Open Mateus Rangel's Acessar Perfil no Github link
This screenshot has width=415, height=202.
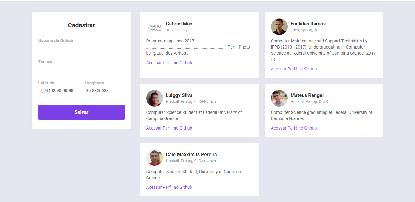pos(294,128)
